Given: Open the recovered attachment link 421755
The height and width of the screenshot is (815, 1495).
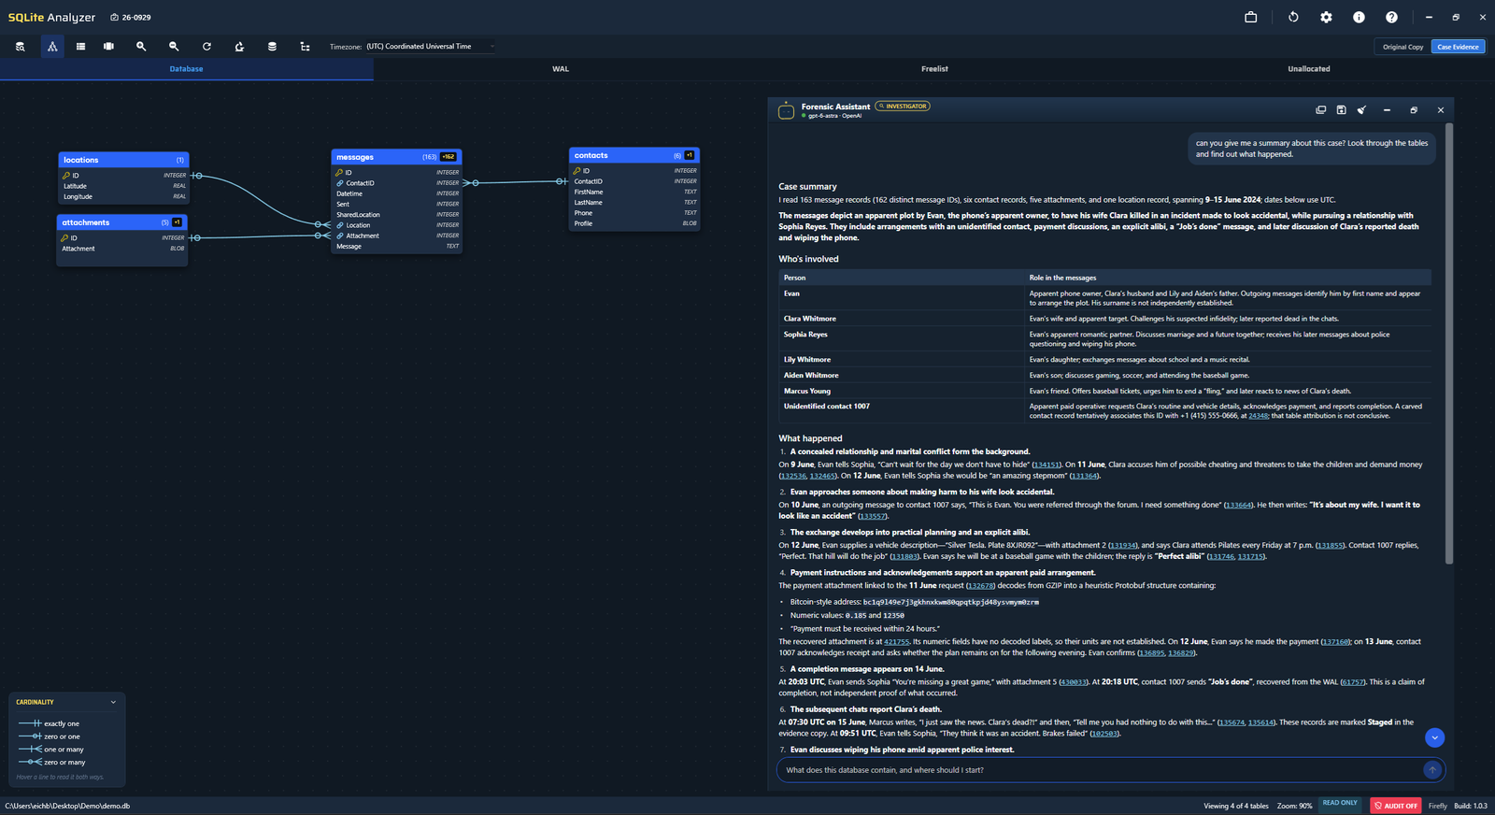Looking at the screenshot, I should 896,642.
